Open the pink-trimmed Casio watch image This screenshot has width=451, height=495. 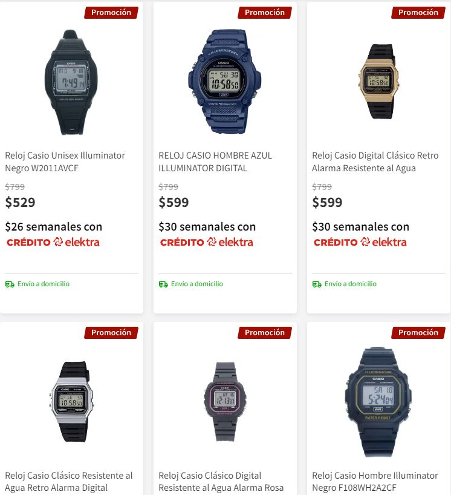(225, 402)
